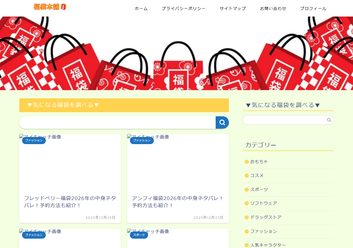The image size is (353, 248).
Task: Click ファッション badge on the lower left card
Action: point(34,235)
